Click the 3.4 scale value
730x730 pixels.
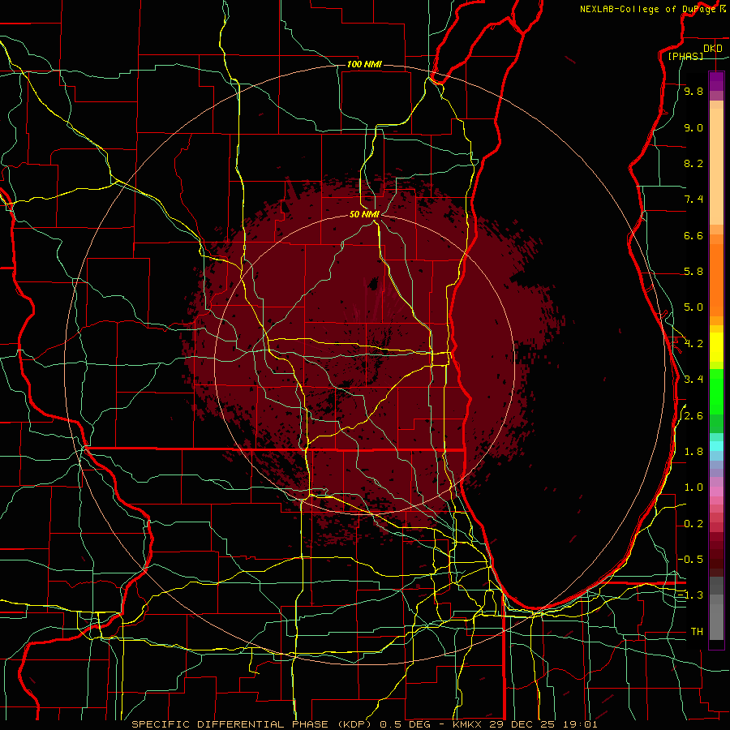click(693, 380)
